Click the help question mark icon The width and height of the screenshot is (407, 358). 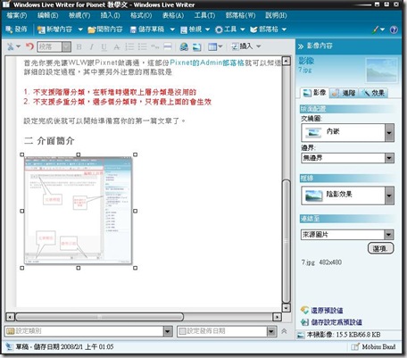coord(394,29)
